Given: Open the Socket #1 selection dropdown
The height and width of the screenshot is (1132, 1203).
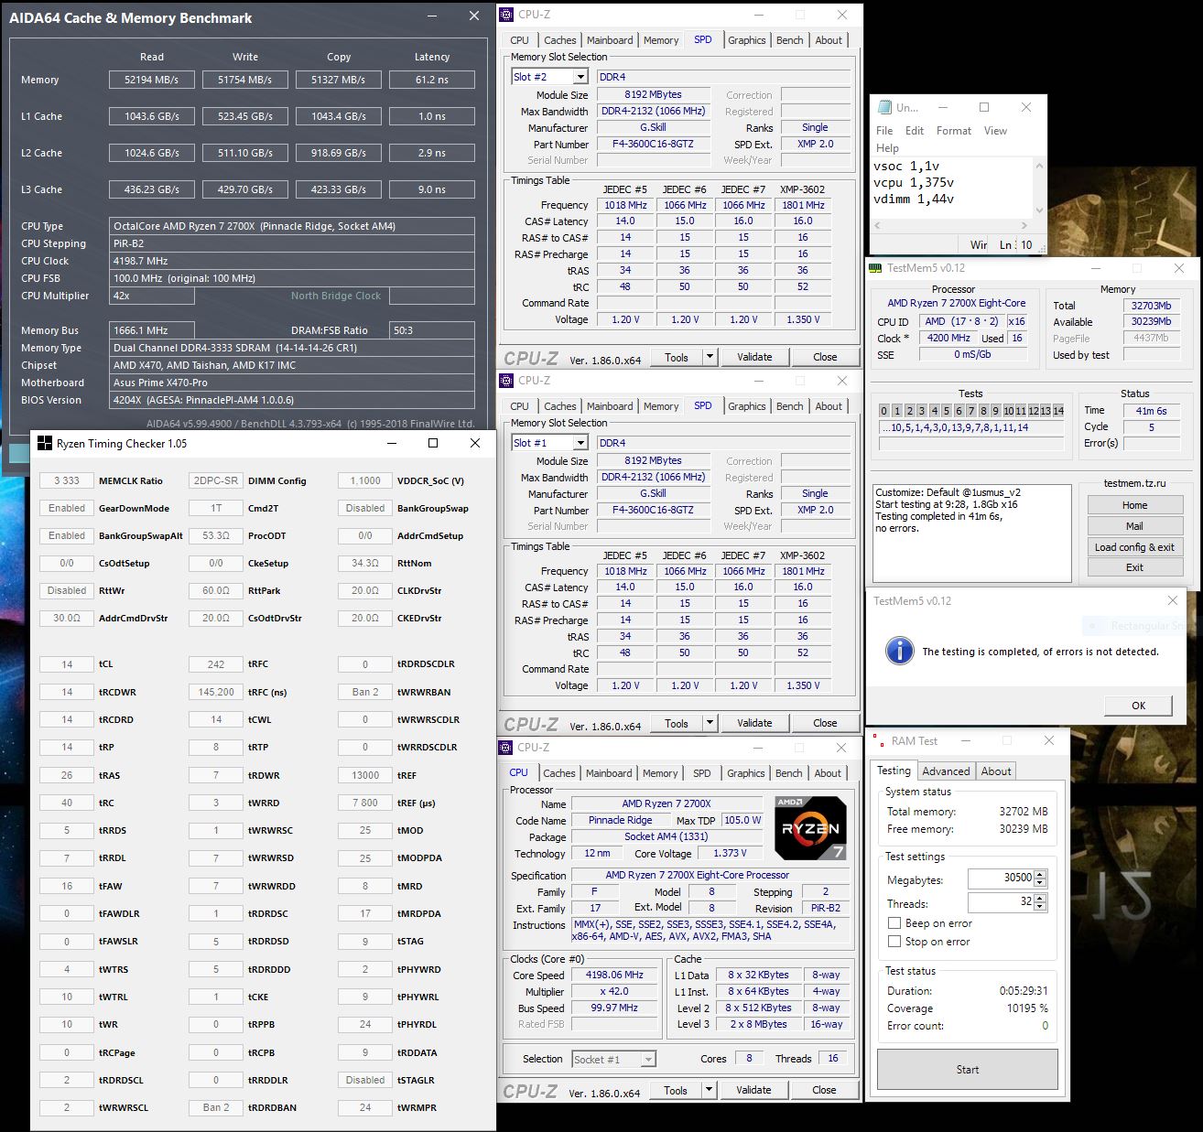Looking at the screenshot, I should tap(648, 1059).
